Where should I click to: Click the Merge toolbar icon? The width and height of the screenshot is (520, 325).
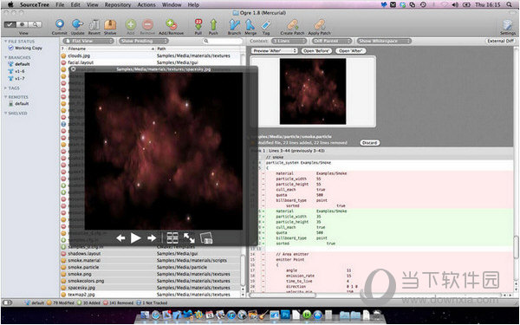point(250,24)
